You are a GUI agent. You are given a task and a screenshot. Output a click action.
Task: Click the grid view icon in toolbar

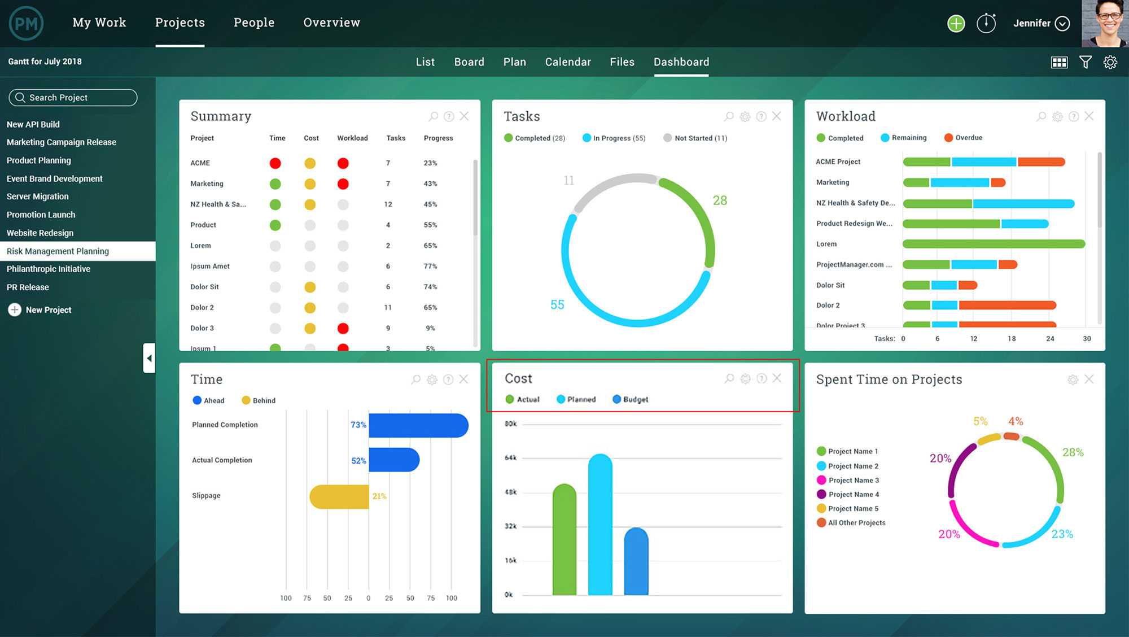1059,62
